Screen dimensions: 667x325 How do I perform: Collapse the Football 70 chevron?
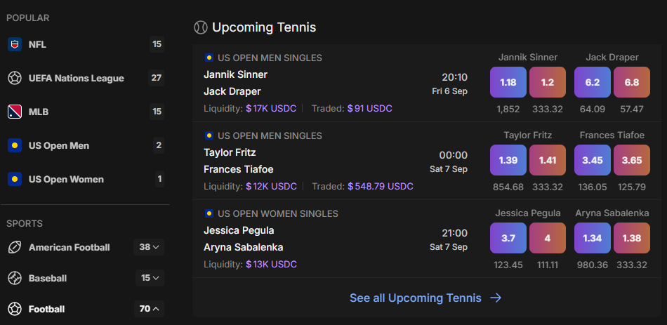pos(149,309)
